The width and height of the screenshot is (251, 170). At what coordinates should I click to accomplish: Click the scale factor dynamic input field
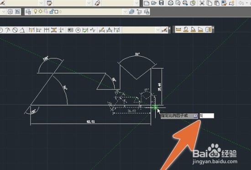click(207, 116)
